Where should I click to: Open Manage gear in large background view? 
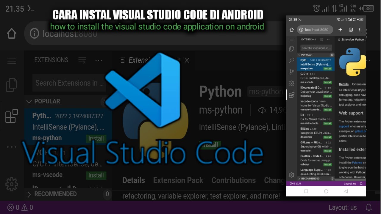tap(12, 184)
